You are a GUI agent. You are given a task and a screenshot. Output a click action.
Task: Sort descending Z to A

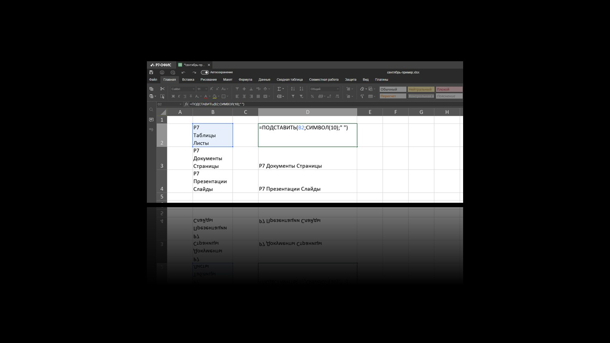(301, 89)
